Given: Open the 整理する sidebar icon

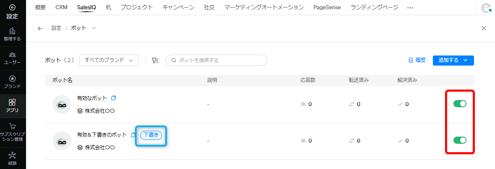Looking at the screenshot, I should tap(13, 31).
